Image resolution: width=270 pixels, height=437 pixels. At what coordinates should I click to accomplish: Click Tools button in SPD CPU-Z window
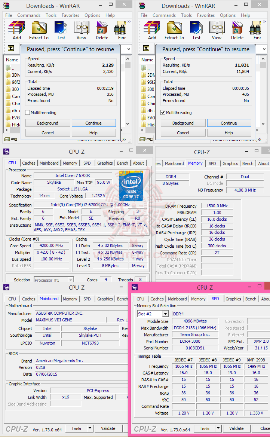tap(204, 428)
